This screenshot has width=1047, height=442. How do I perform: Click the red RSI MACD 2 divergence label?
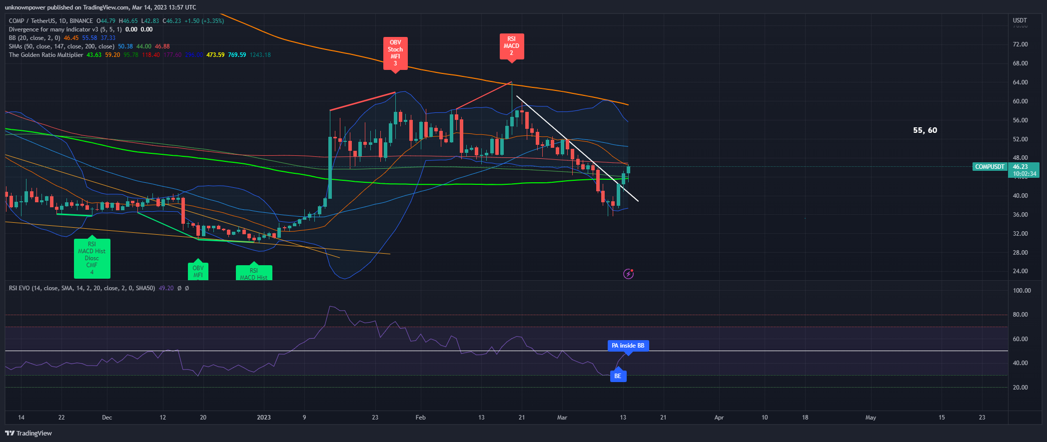coord(512,46)
